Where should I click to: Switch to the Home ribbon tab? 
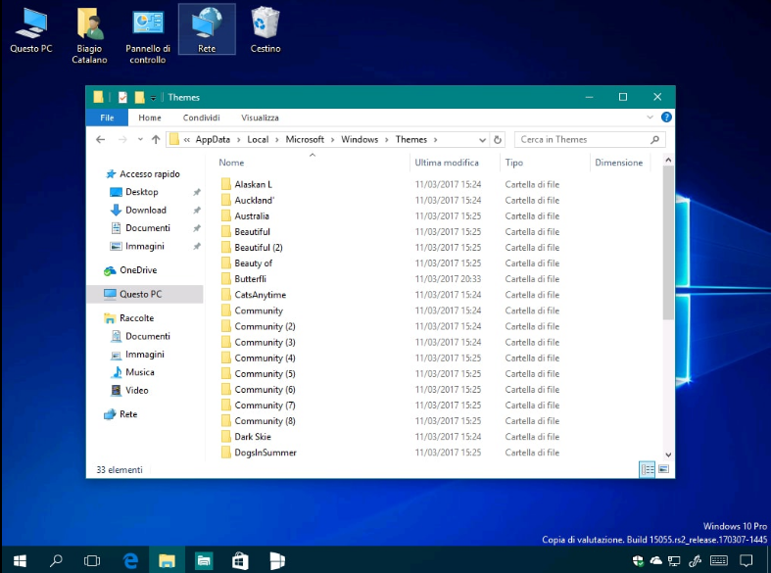click(150, 118)
